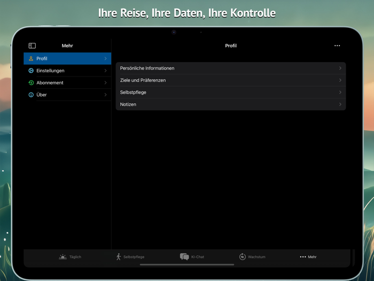The height and width of the screenshot is (281, 374).
Task: Click the Täglich sunrise icon
Action: point(63,257)
